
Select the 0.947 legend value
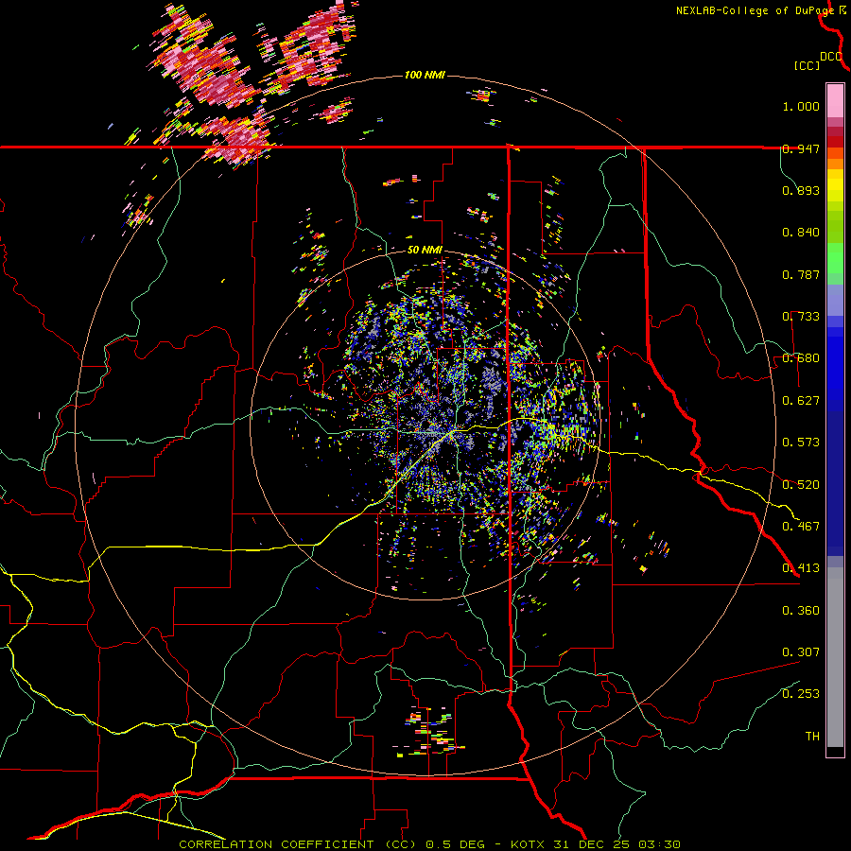click(801, 148)
